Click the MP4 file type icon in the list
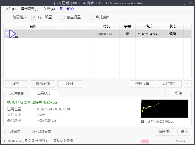Viewport: 195px width, 145px height. (x=13, y=34)
